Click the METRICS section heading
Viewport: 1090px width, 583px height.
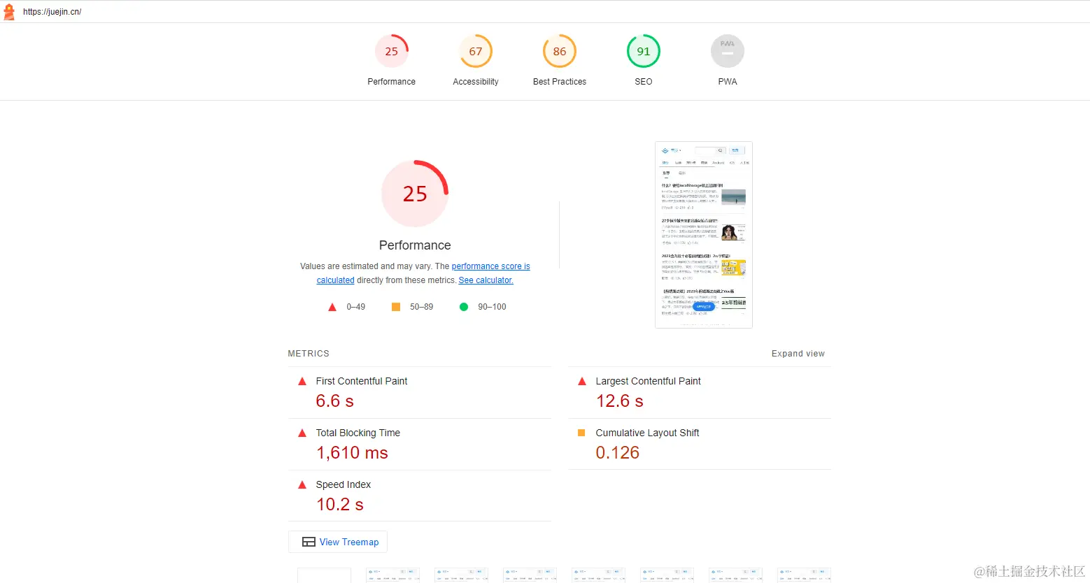coord(309,354)
